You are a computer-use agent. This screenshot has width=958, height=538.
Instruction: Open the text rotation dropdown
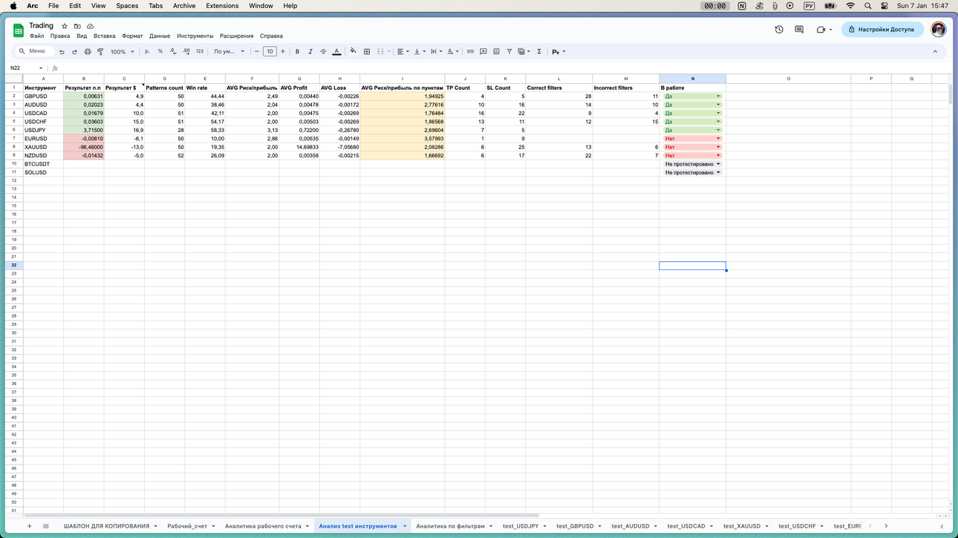click(x=453, y=52)
